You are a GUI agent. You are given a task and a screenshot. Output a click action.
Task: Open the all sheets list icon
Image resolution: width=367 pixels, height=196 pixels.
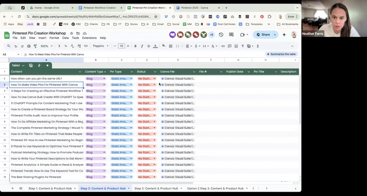[21, 189]
